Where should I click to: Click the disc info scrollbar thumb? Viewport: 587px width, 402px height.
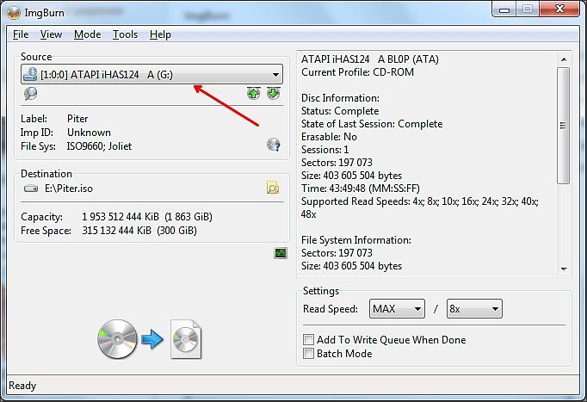[x=563, y=126]
